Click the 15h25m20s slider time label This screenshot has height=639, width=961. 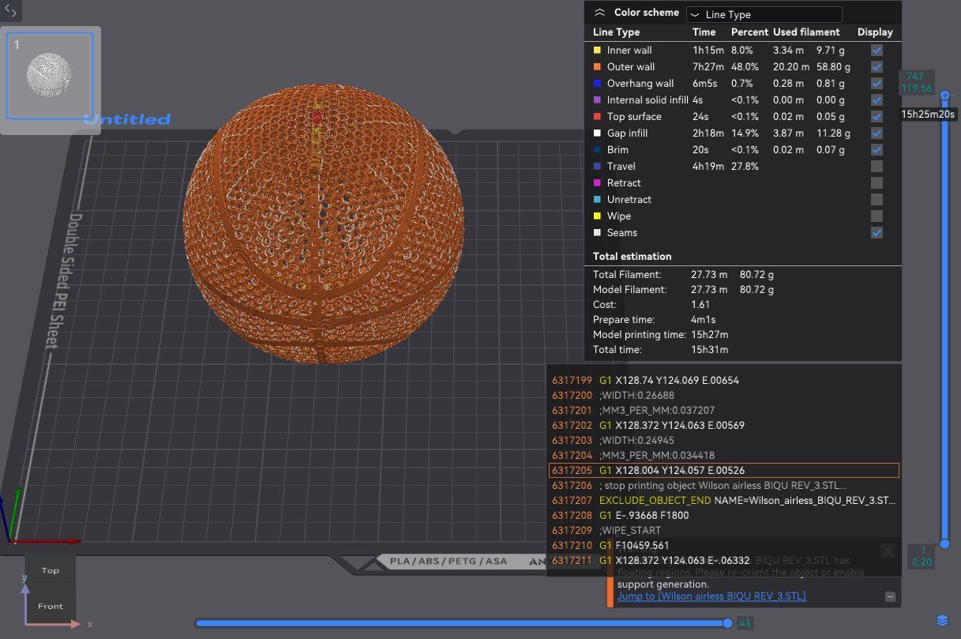(929, 114)
